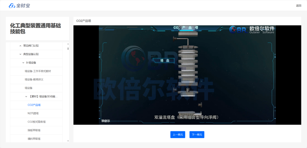307x148 pixels.
Task: Click the 全时安 logo icon
Action: [x=12, y=6]
